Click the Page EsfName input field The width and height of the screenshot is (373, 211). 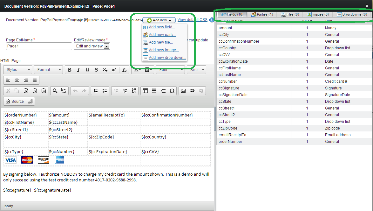39,46
